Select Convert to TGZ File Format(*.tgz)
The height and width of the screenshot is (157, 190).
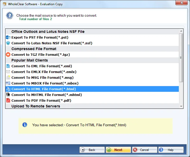click(x=92, y=55)
